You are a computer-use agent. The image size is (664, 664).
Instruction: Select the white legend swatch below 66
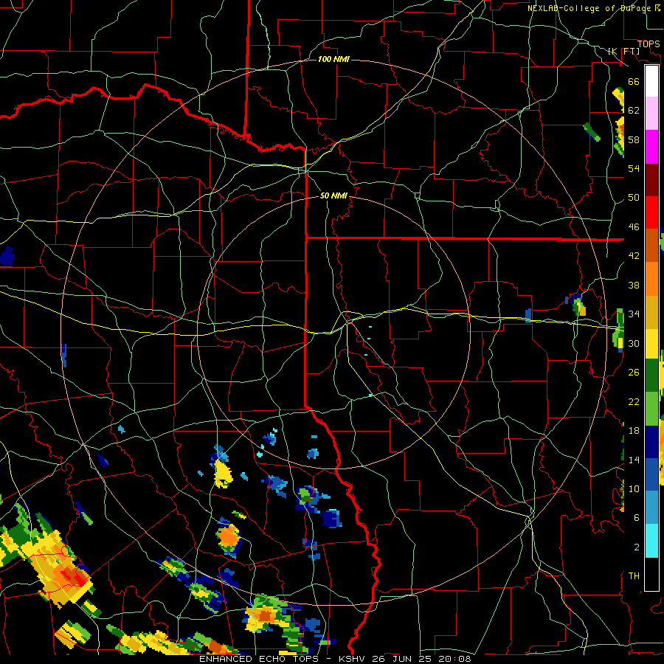(x=651, y=81)
